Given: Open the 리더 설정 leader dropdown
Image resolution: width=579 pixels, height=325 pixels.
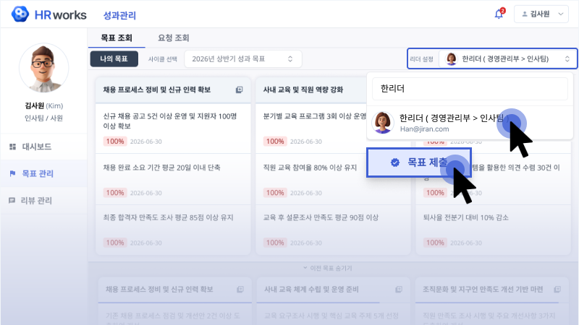Looking at the screenshot, I should 507,58.
